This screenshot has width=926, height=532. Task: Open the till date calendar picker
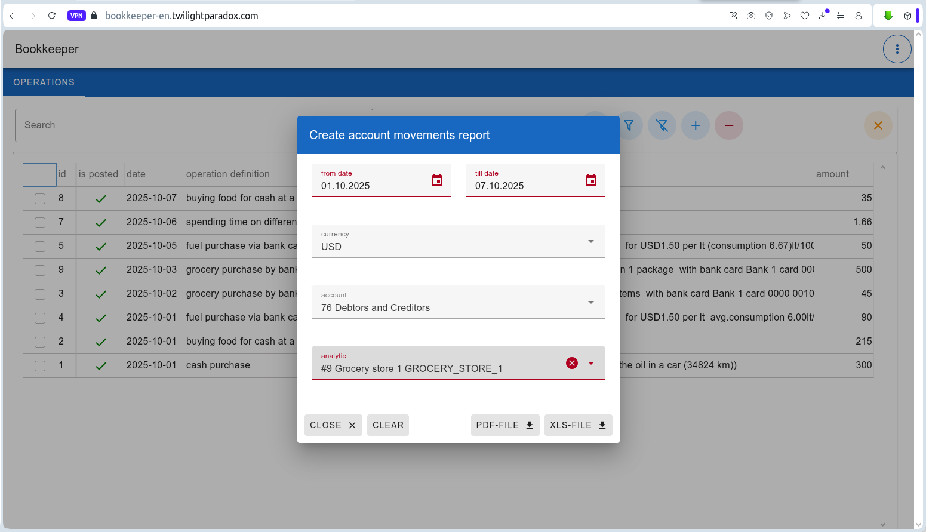tap(590, 180)
